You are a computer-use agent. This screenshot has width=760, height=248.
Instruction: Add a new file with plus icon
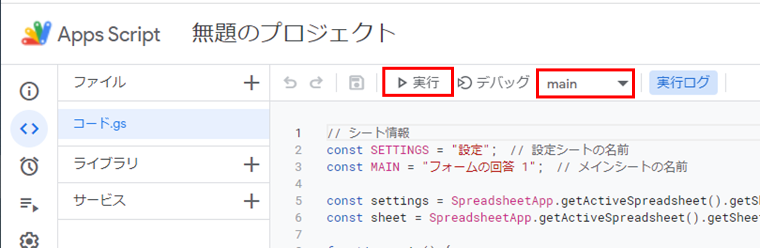[x=252, y=83]
